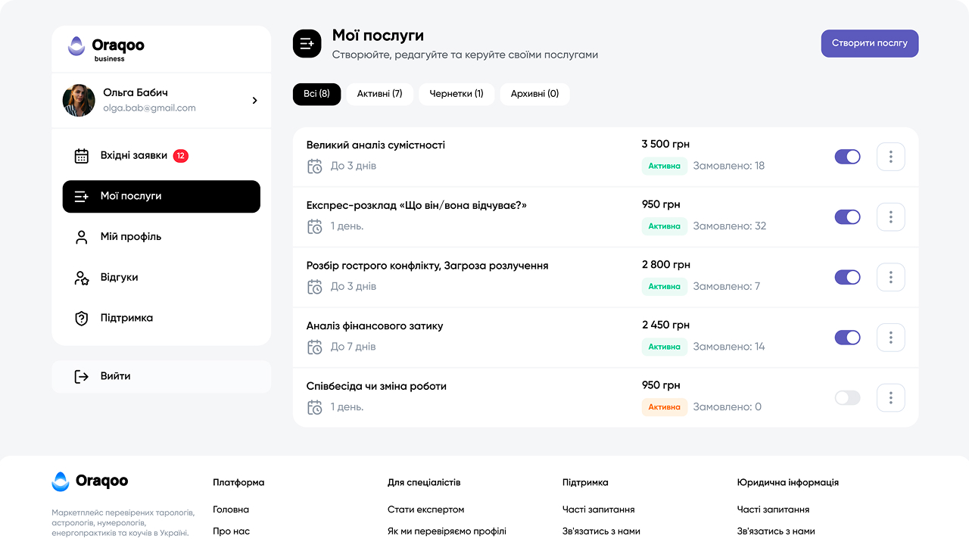
Task: Click service title Аналіз фінансового затику
Action: (x=375, y=326)
